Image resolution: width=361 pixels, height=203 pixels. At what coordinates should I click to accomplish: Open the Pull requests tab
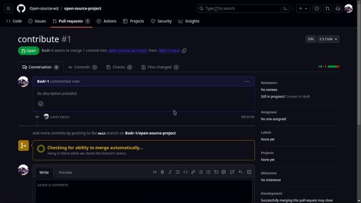coord(71,21)
